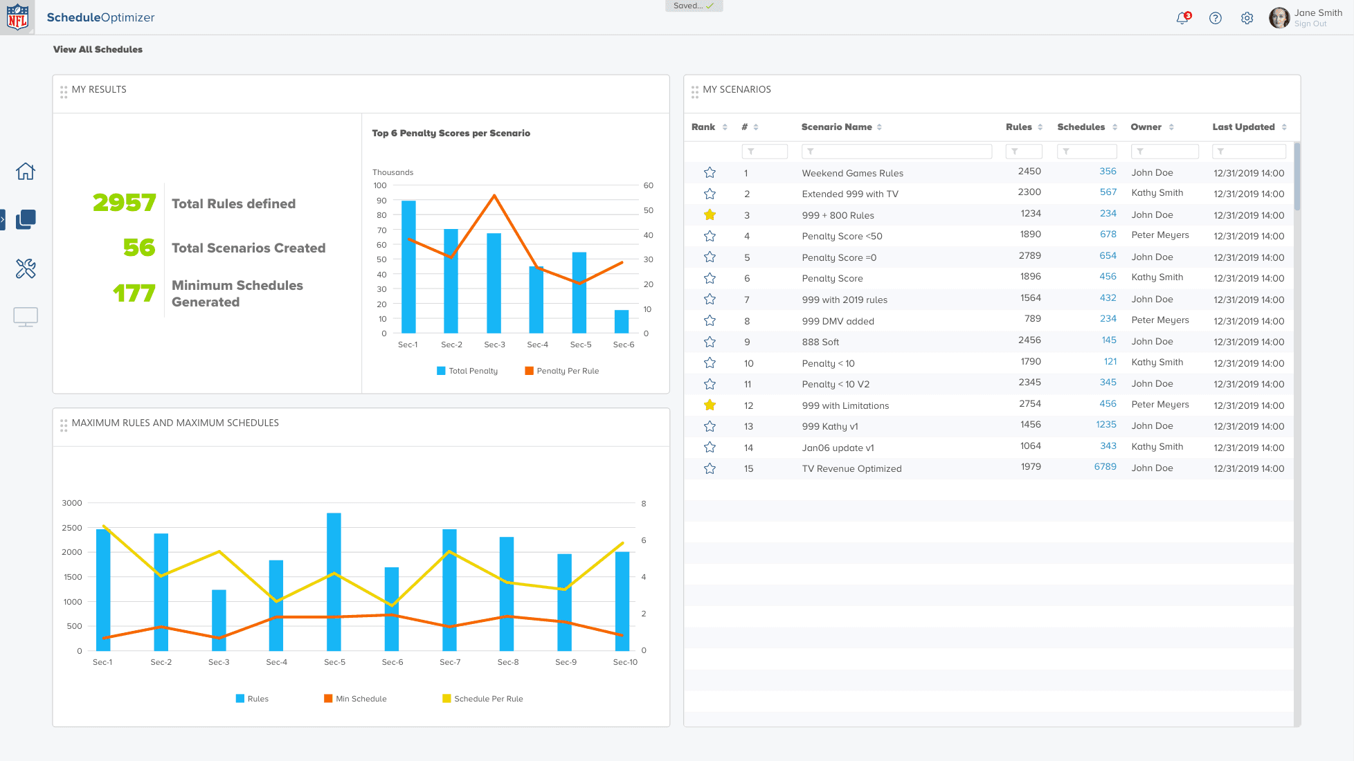Image resolution: width=1354 pixels, height=761 pixels.
Task: Open the wrench tools sidebar icon
Action: [26, 268]
